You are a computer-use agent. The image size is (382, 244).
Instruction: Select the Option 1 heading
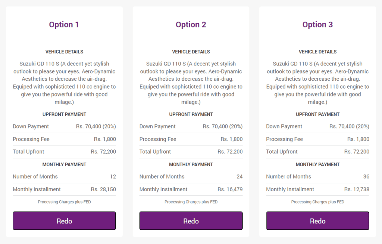pyautogui.click(x=64, y=25)
